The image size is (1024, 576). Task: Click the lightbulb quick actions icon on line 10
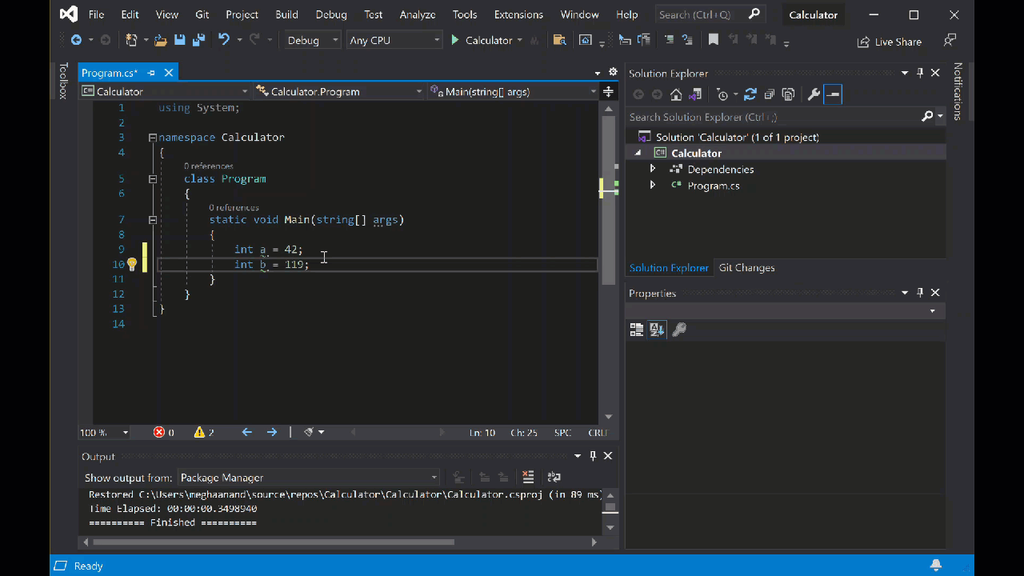(x=132, y=264)
